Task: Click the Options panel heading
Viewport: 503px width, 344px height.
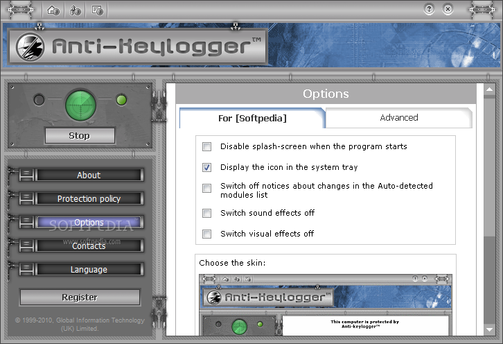Action: pyautogui.click(x=326, y=94)
